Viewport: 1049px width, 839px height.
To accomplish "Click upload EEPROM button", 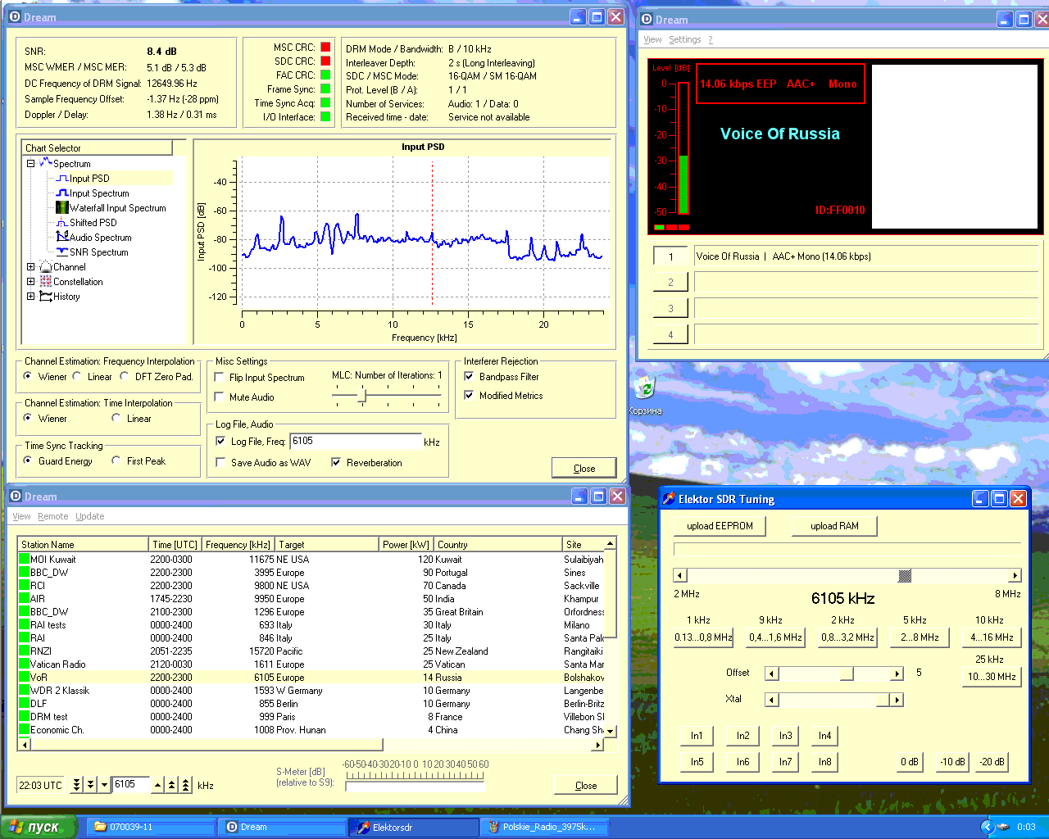I will 720,526.
